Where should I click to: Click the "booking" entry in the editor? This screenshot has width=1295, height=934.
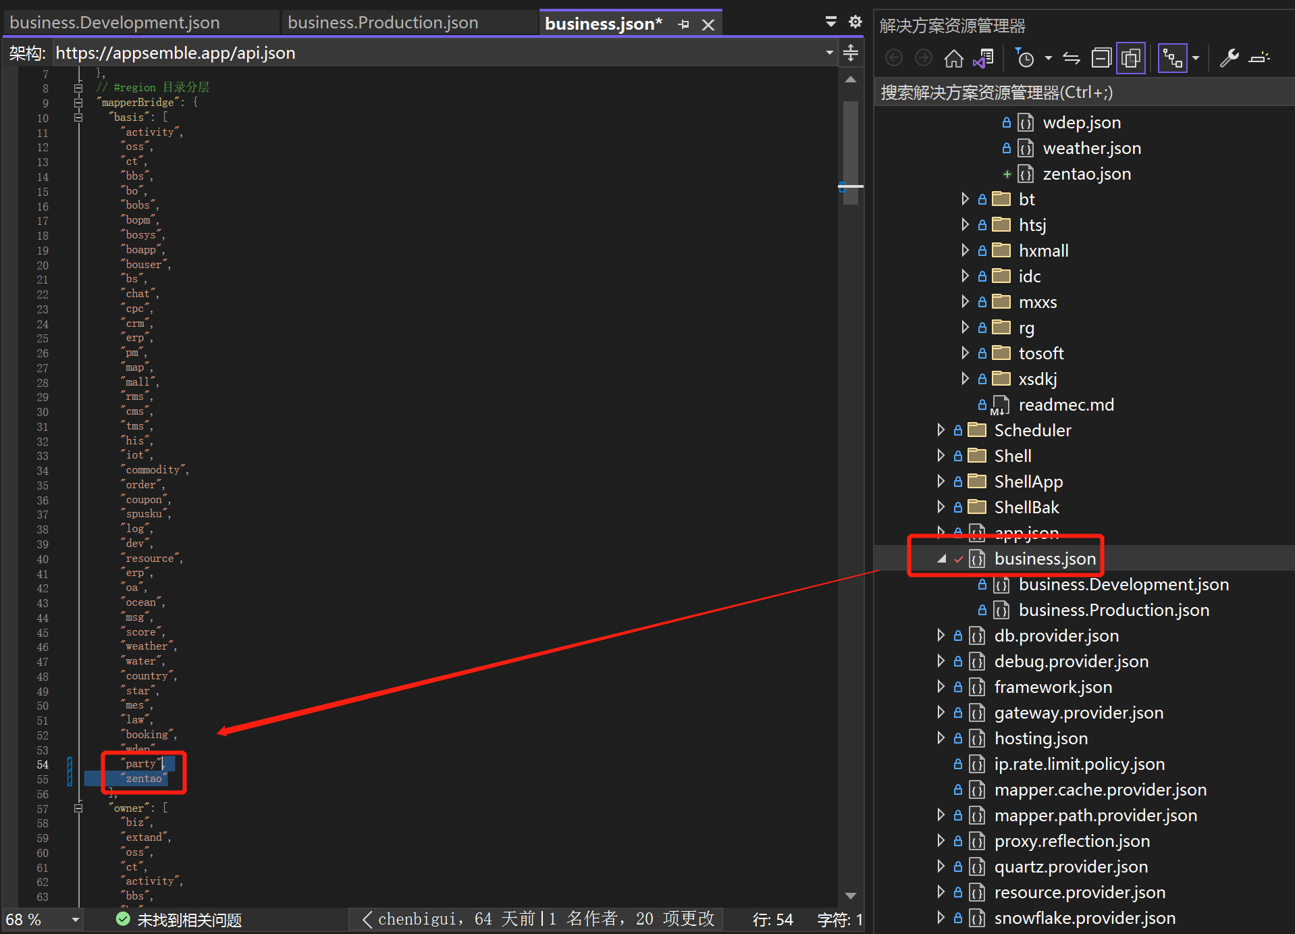pyautogui.click(x=147, y=734)
